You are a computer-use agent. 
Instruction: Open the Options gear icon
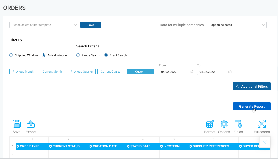(224, 124)
